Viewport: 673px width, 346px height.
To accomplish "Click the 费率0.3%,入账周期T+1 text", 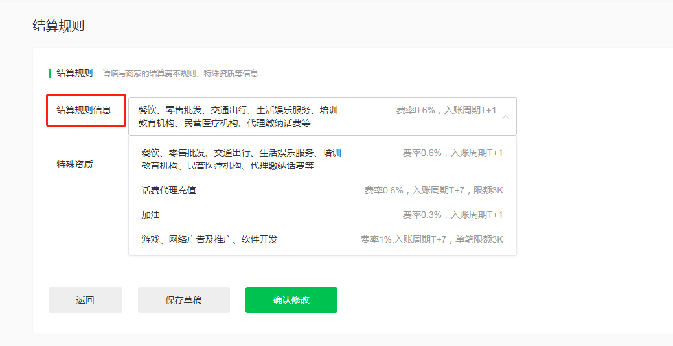I will pyautogui.click(x=452, y=215).
